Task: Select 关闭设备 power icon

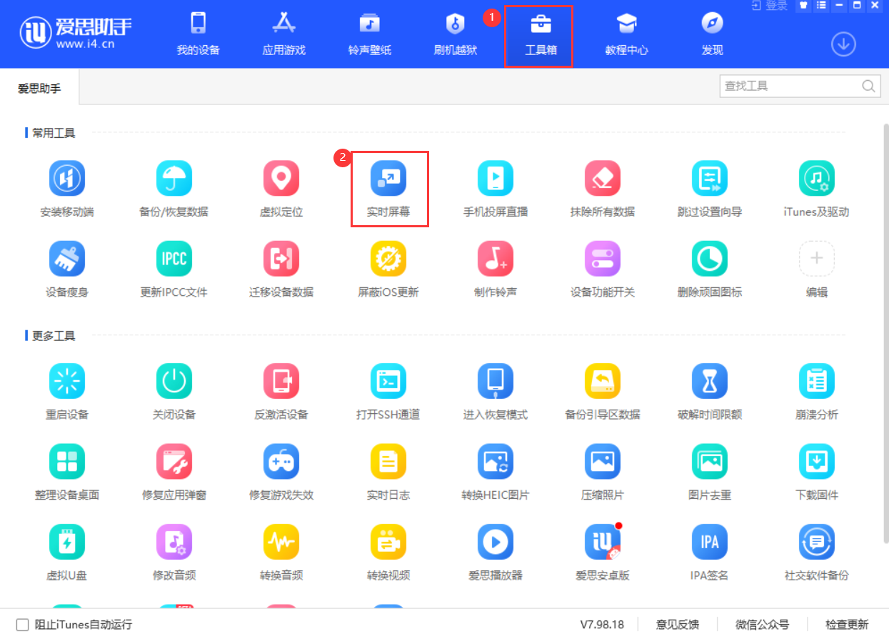Action: [x=174, y=382]
